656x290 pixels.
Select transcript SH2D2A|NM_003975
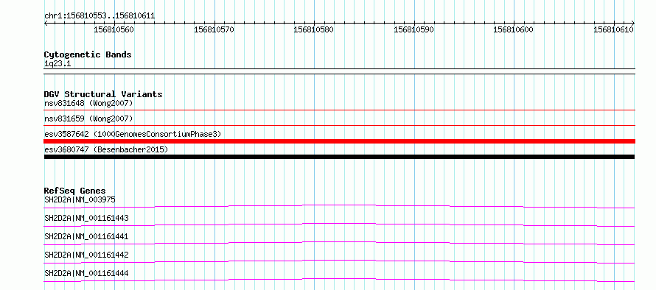pyautogui.click(x=80, y=199)
